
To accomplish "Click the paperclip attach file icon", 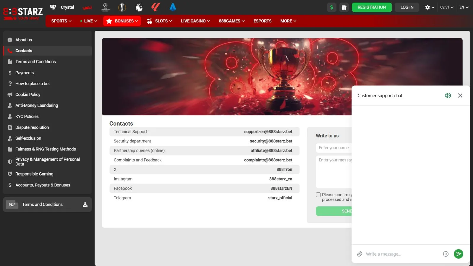I will click(359, 254).
